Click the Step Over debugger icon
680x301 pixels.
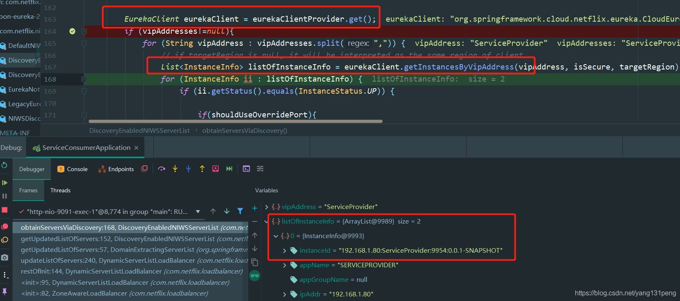tap(161, 169)
